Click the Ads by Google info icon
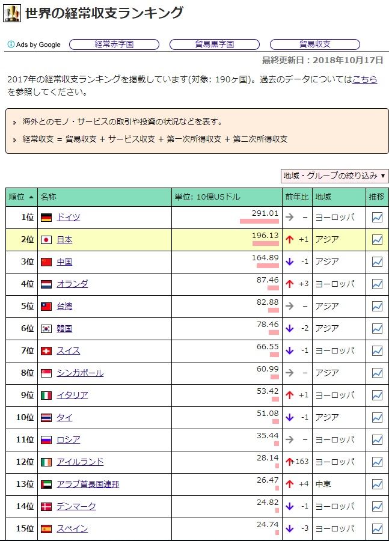This screenshot has width=389, height=541. [x=10, y=44]
